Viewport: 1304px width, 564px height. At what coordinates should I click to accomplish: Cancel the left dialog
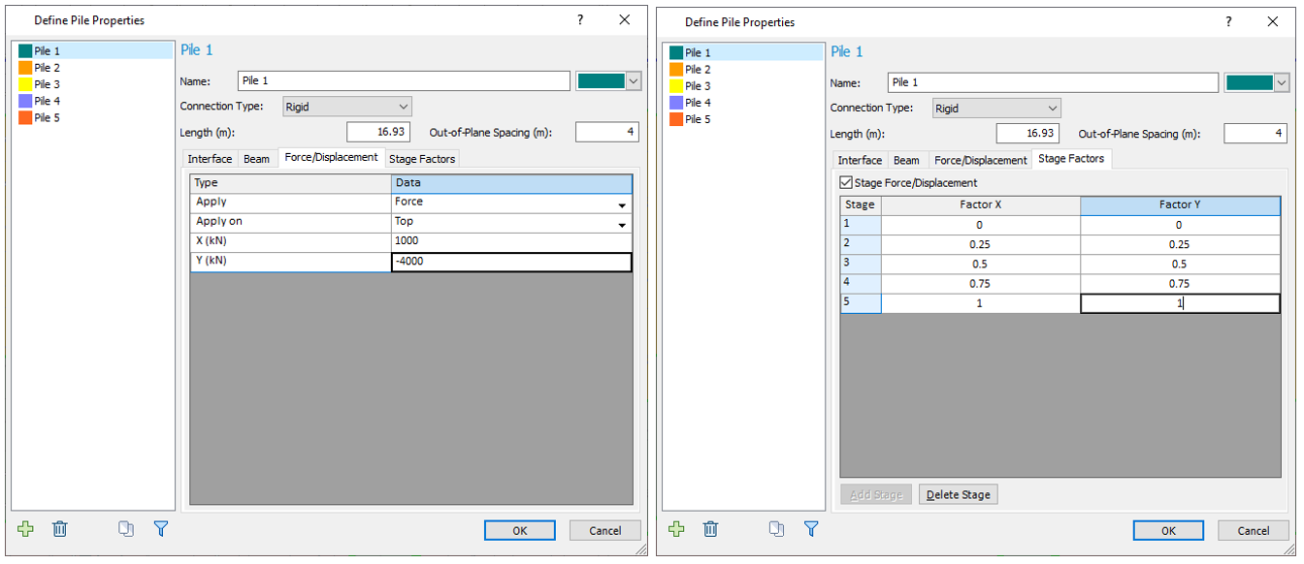coord(604,530)
